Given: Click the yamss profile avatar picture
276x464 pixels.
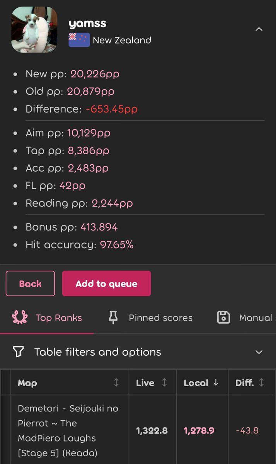Looking at the screenshot, I should [34, 29].
